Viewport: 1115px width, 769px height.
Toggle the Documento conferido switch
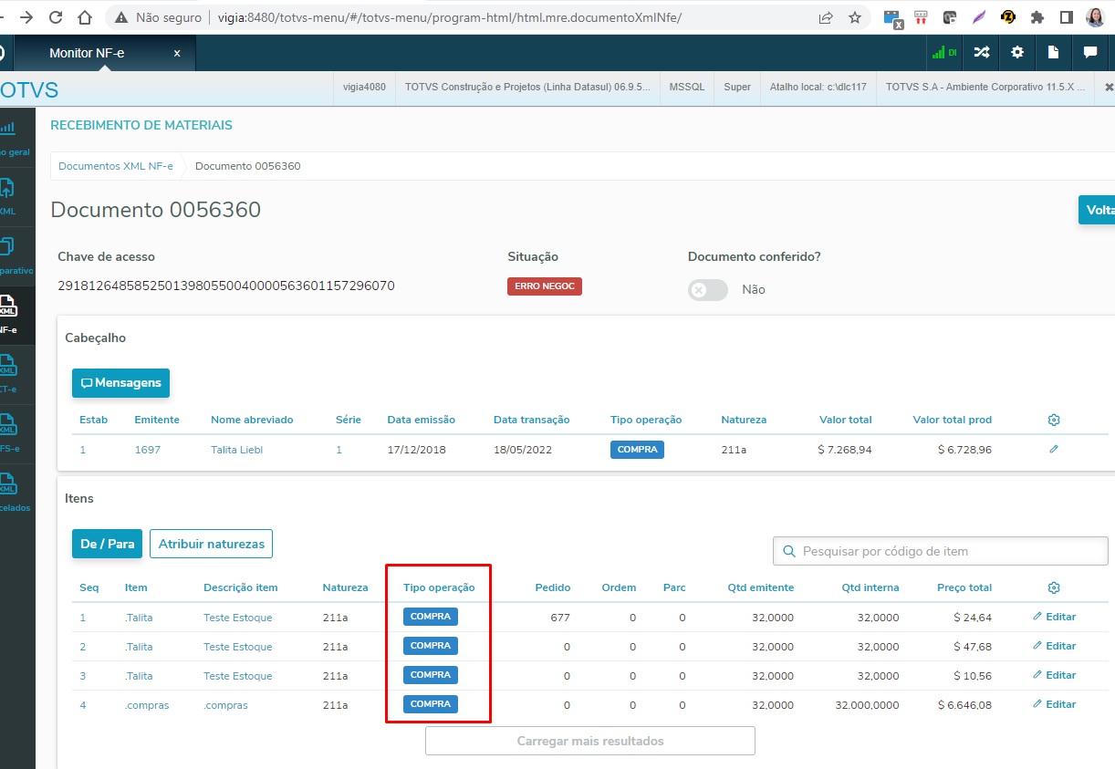(x=707, y=288)
